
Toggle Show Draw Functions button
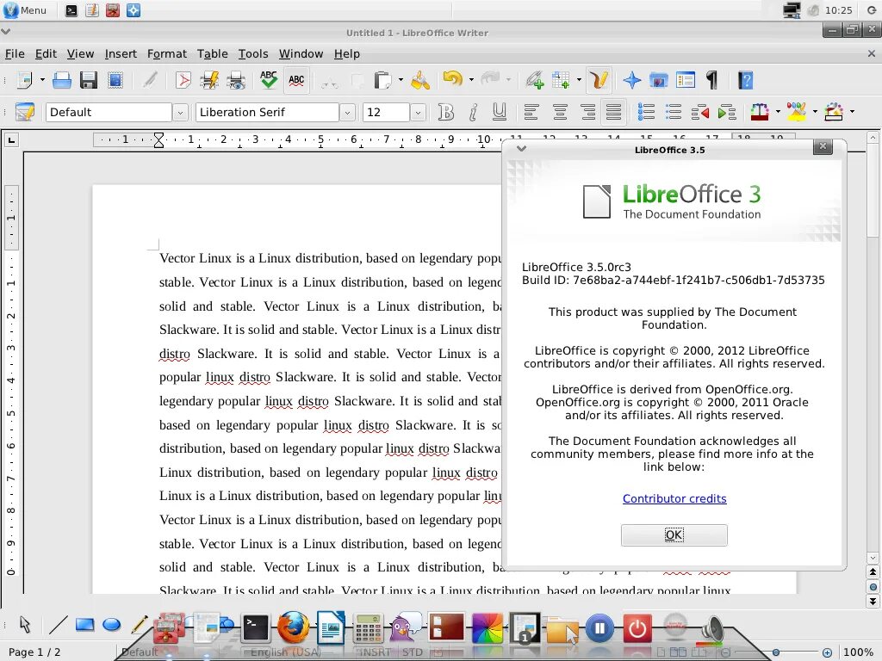click(599, 80)
